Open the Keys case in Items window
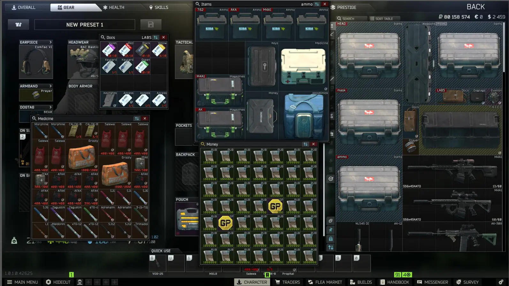The image size is (509, 286). [262, 66]
